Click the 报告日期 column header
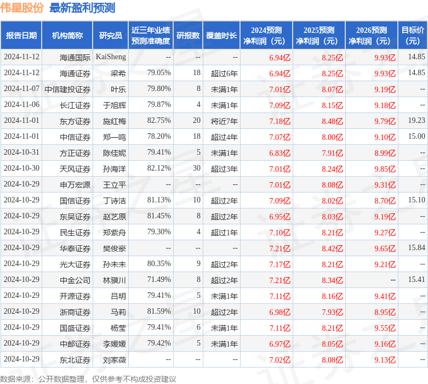Image resolution: width=428 pixels, height=384 pixels. (x=21, y=36)
